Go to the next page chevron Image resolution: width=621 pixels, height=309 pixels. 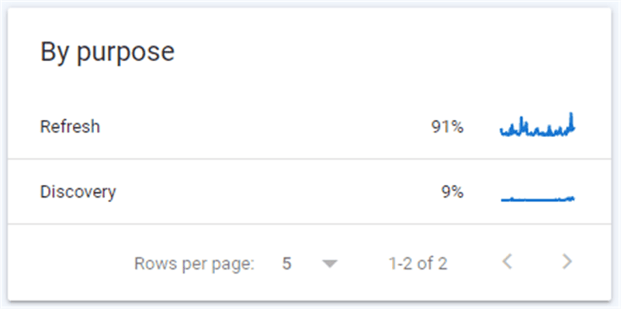[x=567, y=262]
